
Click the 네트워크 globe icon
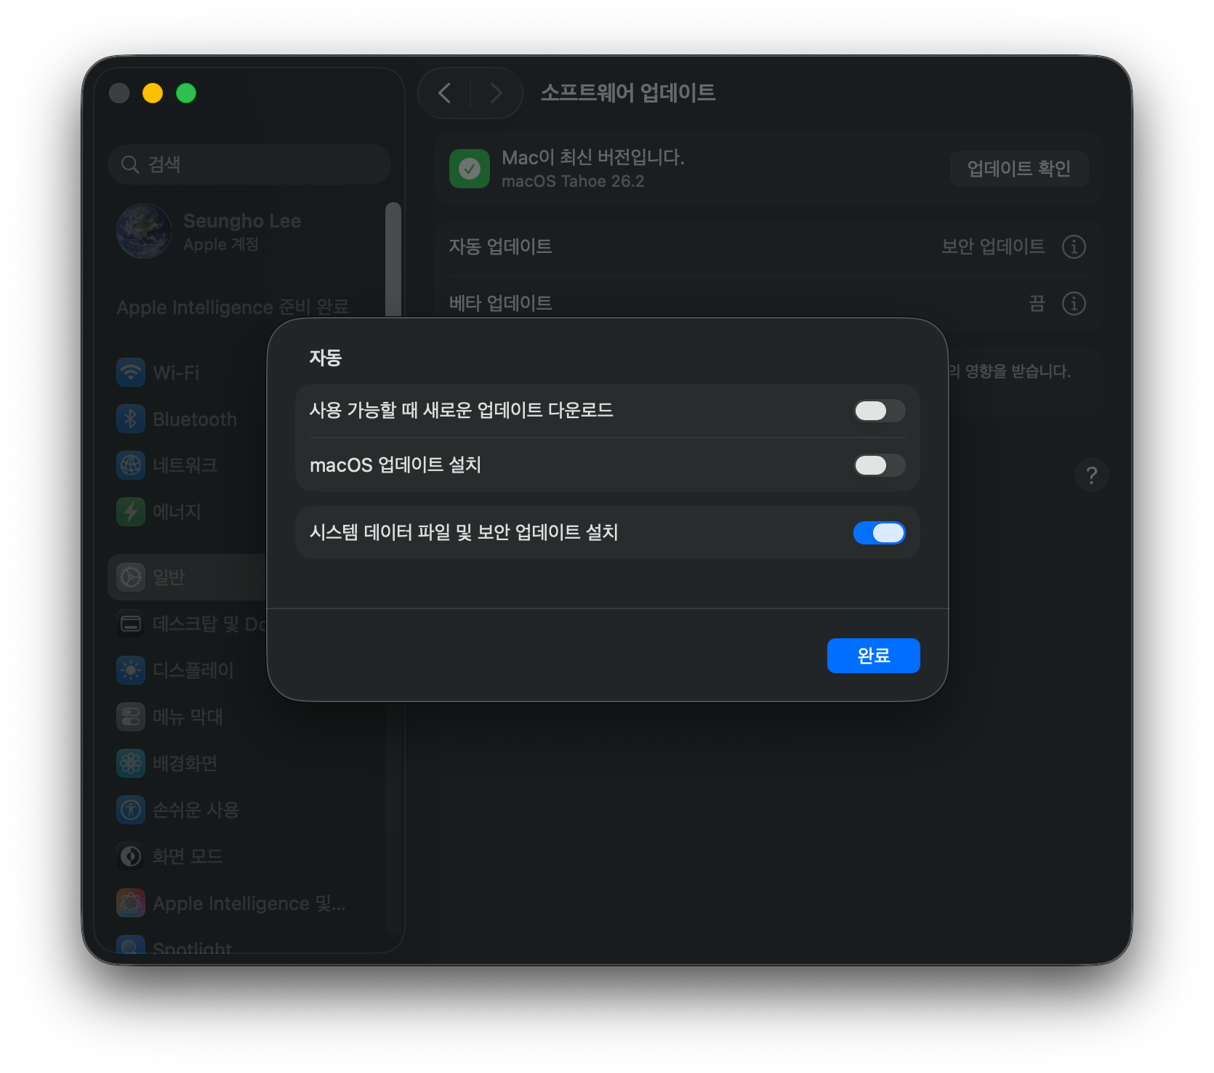[x=131, y=465]
